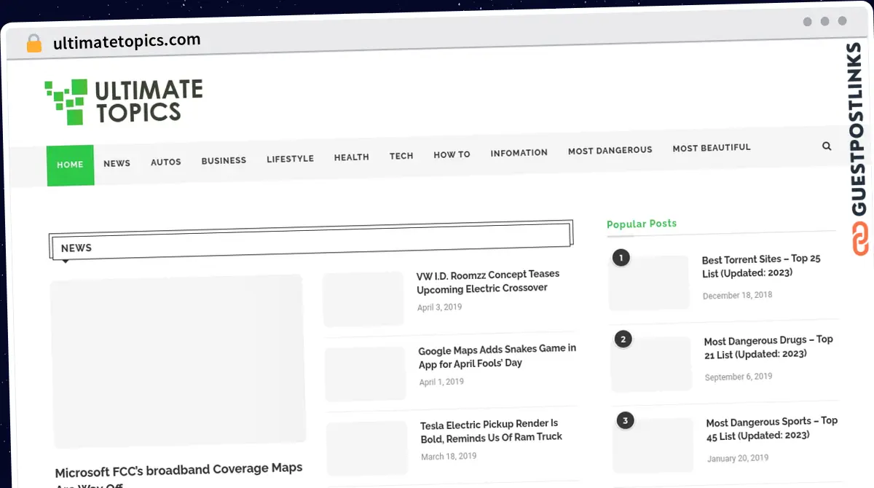
Task: Read the VW I.D. Roomzz Concept article
Action: click(488, 281)
